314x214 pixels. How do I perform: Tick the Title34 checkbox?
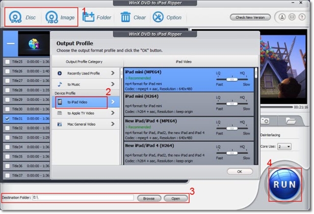7,147
